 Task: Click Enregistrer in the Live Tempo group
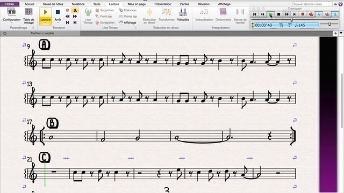click(x=105, y=23)
